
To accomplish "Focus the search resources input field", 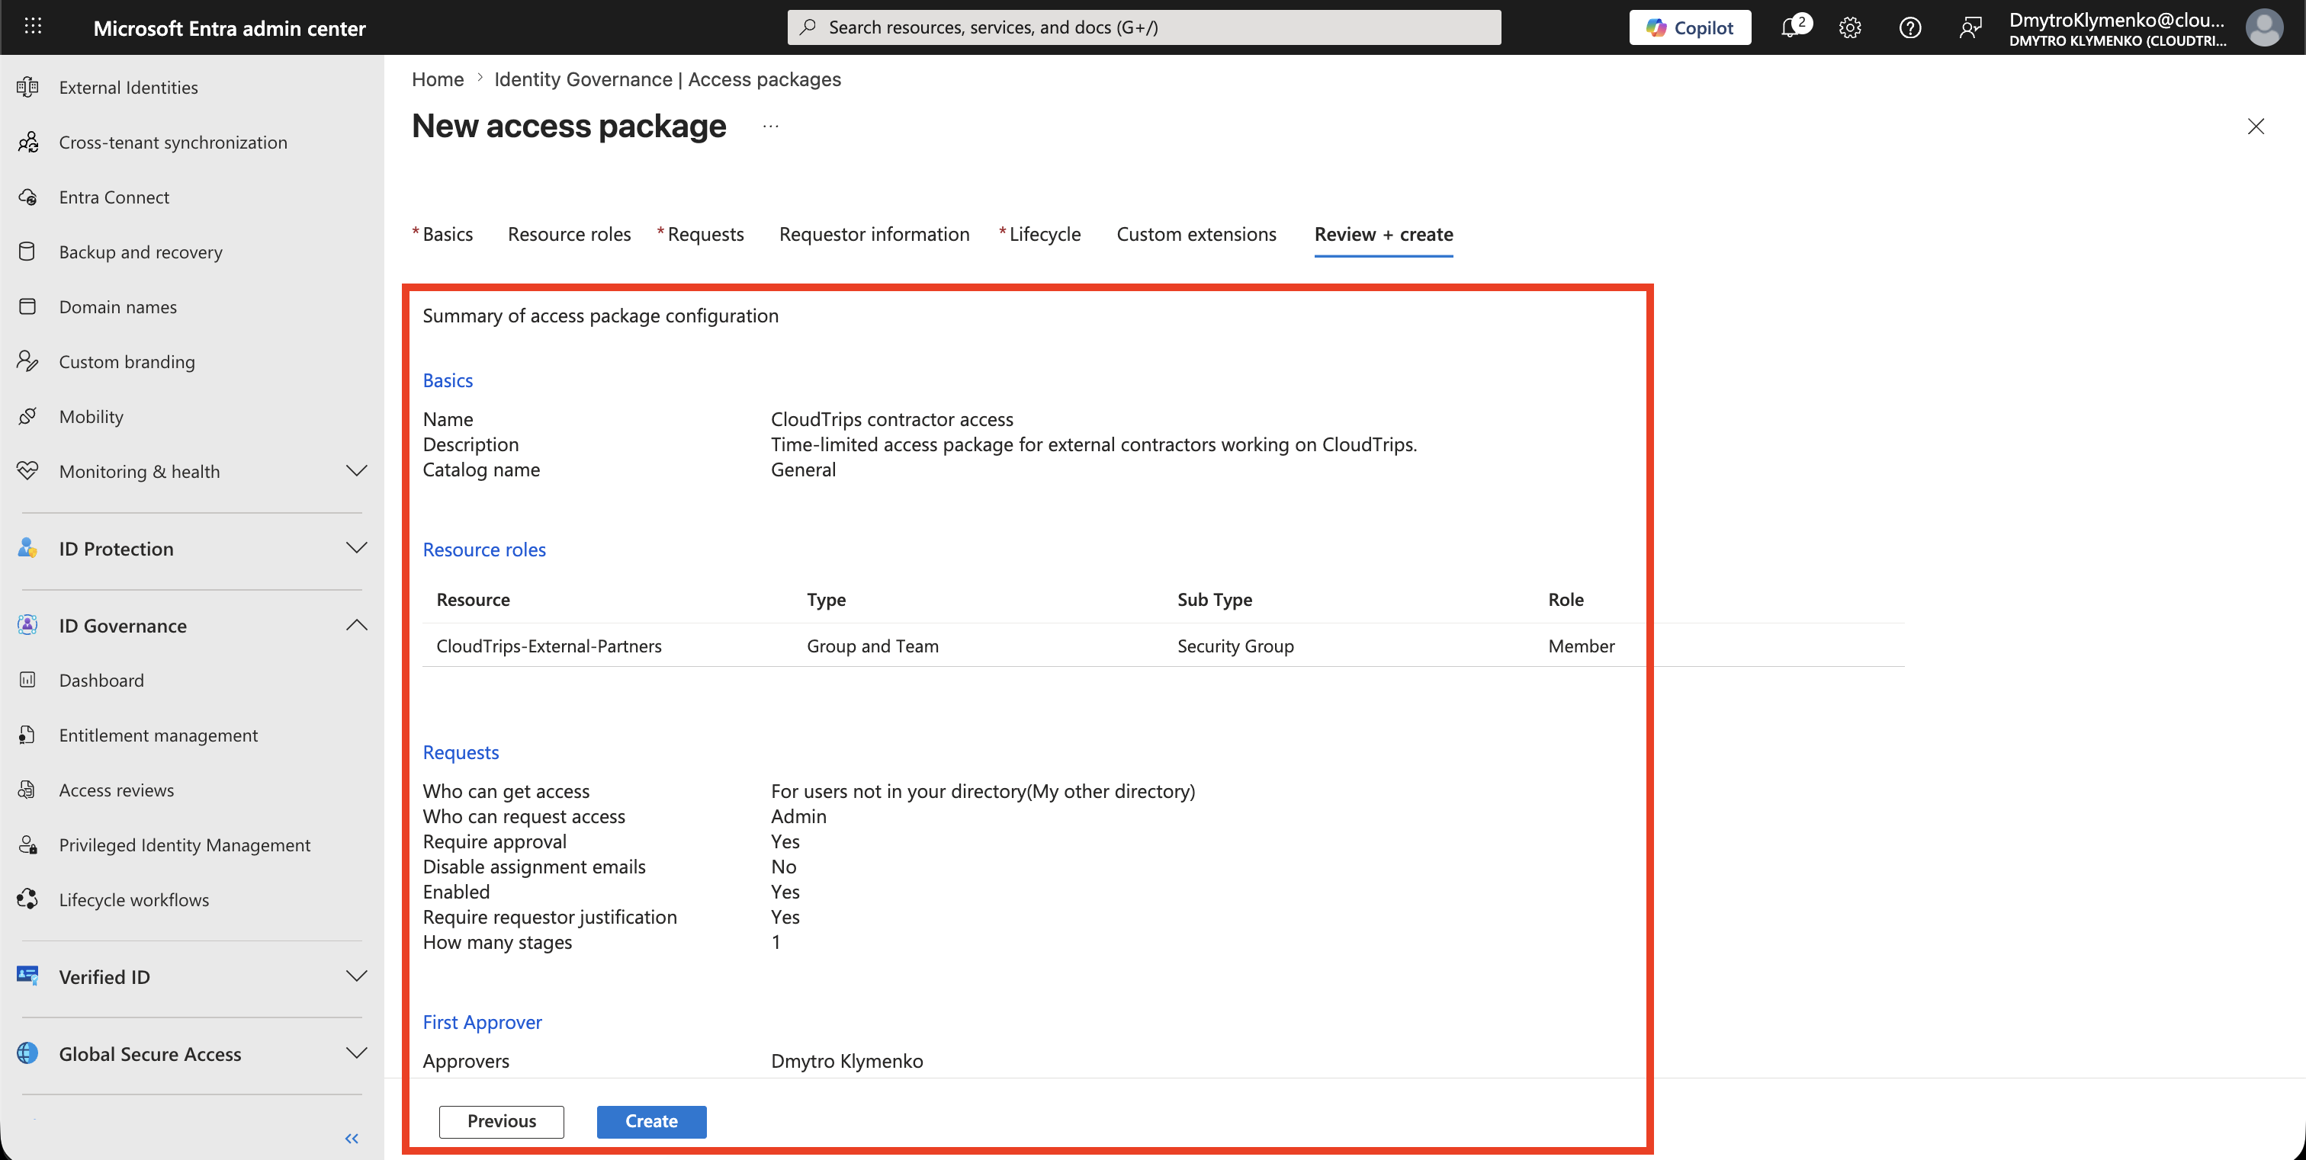I will 1144,27.
